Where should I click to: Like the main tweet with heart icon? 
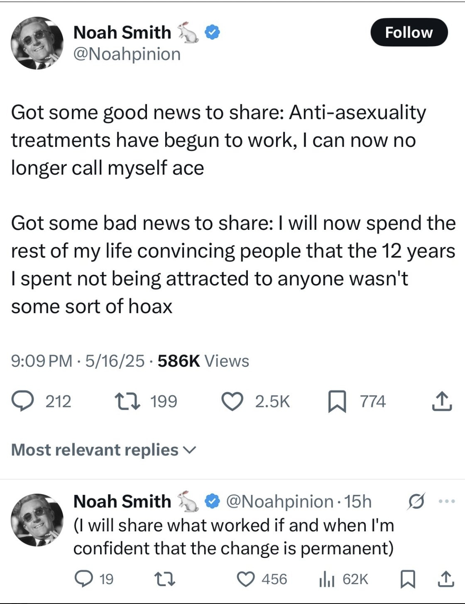(232, 401)
